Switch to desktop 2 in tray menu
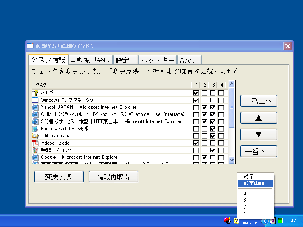Image resolution: width=303 pixels, height=227 pixels. (255, 207)
